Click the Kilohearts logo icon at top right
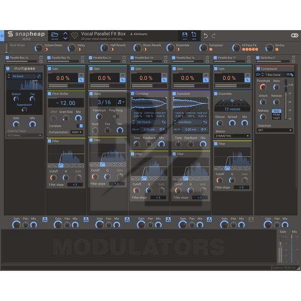The width and height of the screenshot is (301, 301). pos(294,35)
